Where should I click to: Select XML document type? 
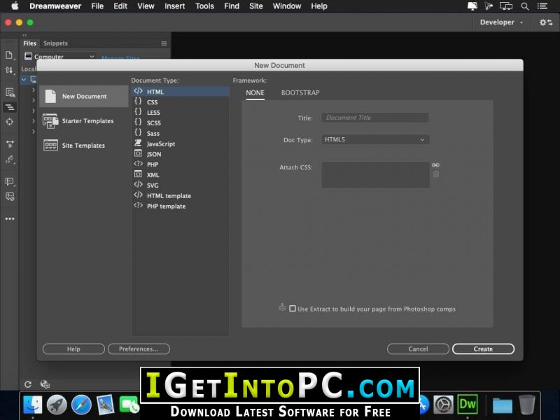click(x=181, y=174)
